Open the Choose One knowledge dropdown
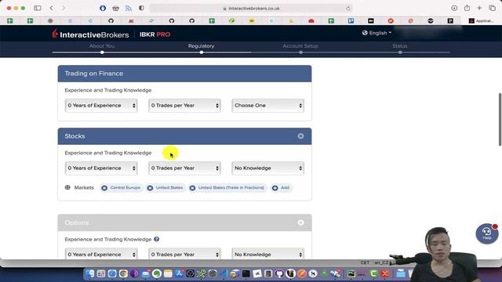 pyautogui.click(x=267, y=106)
